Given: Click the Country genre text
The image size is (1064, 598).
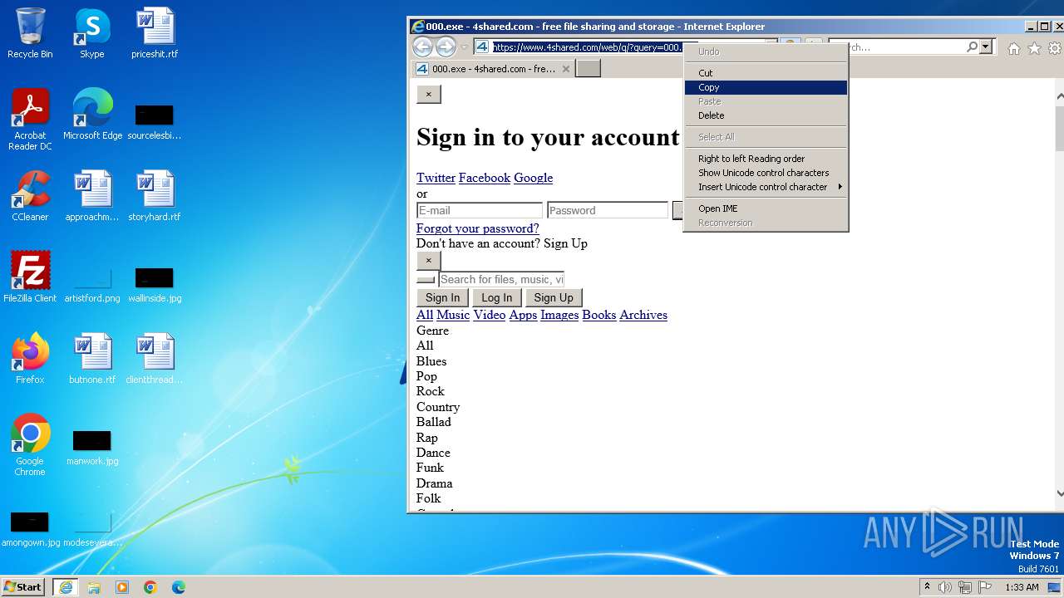Looking at the screenshot, I should pos(438,407).
